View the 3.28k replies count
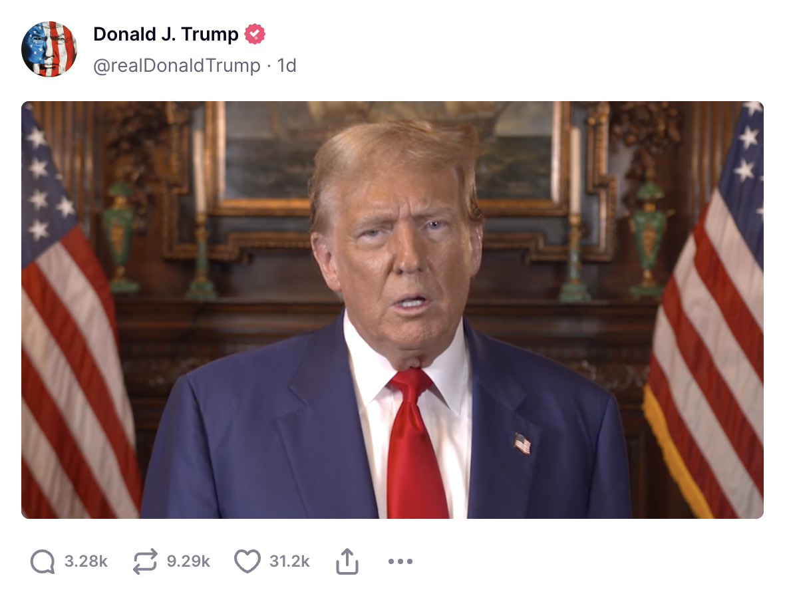The image size is (785, 600). click(86, 561)
